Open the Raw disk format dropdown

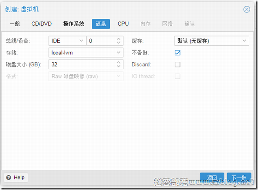pos(86,76)
